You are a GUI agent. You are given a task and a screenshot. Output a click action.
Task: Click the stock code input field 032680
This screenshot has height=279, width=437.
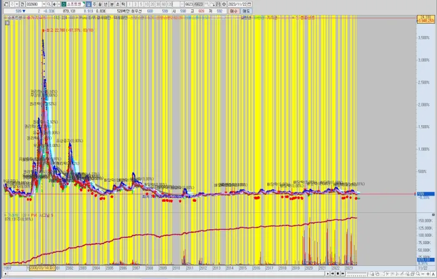(34, 4)
